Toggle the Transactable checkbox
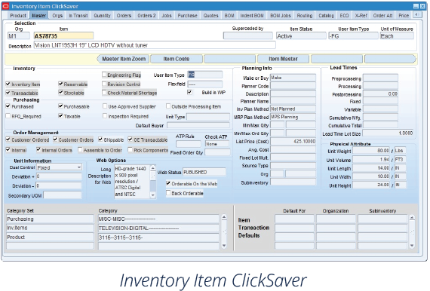This screenshot has width=430, height=291. pyautogui.click(x=8, y=93)
